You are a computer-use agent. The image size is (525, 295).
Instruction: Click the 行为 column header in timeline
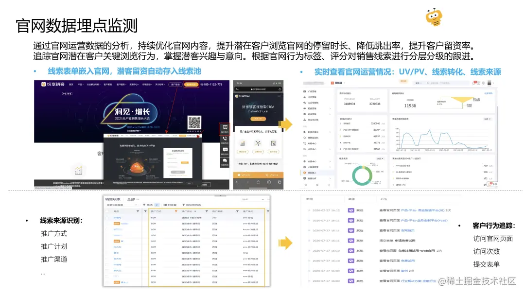point(384,199)
